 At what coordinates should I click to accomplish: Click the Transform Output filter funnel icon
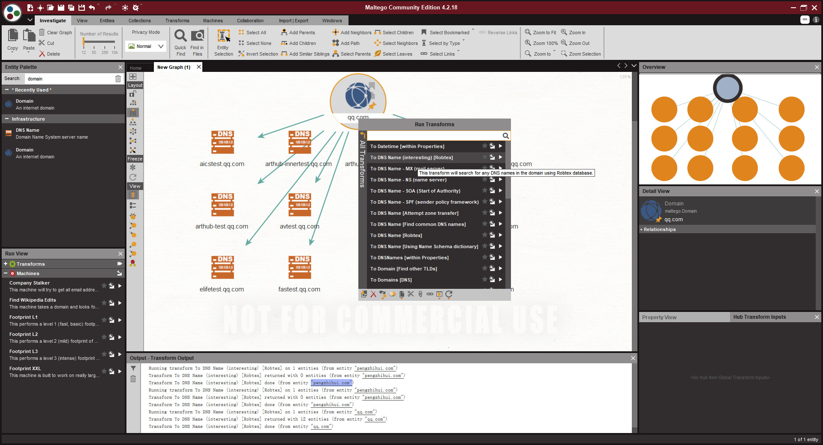point(133,368)
